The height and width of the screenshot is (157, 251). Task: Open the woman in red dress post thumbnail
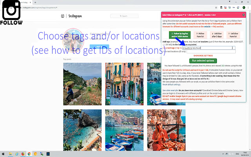[166, 130]
